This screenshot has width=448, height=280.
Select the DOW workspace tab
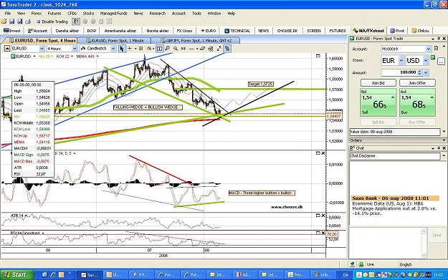coord(92,31)
